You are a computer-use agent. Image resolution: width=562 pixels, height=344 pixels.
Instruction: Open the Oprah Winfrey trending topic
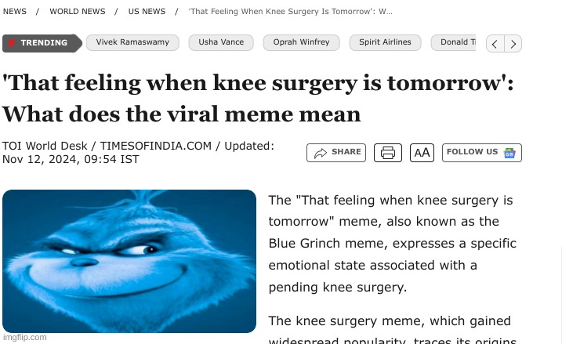click(301, 42)
